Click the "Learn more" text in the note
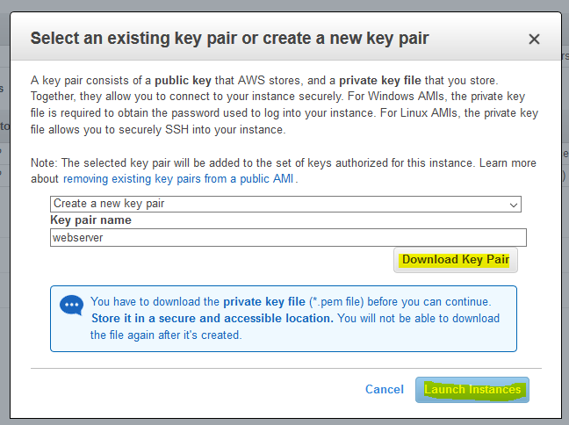The height and width of the screenshot is (425, 569). [x=508, y=163]
